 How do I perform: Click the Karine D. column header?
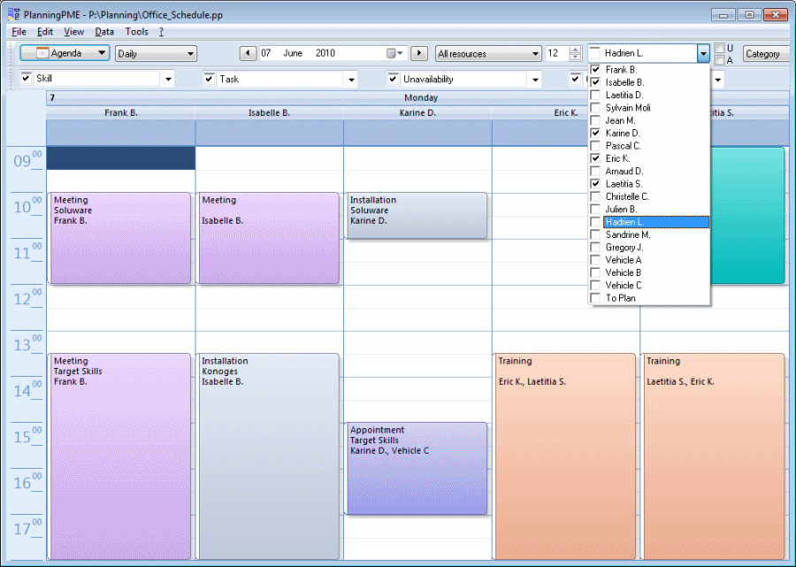click(x=417, y=112)
